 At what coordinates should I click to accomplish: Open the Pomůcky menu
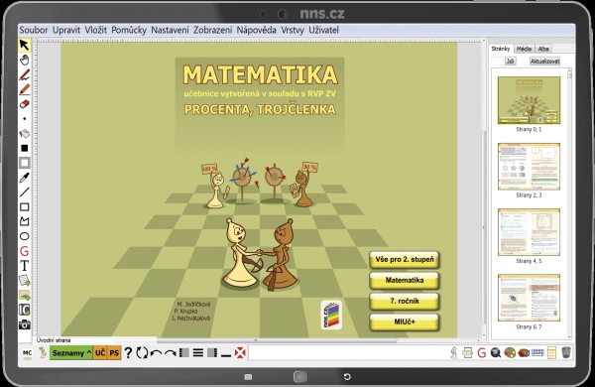click(129, 30)
